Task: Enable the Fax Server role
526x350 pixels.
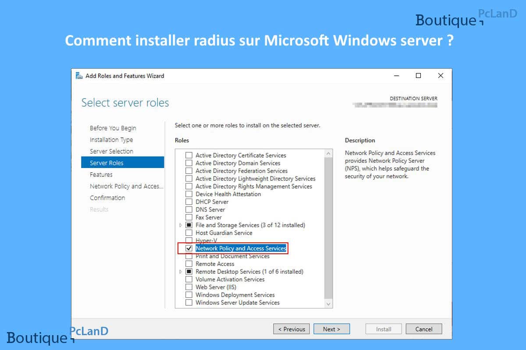Action: tap(189, 217)
